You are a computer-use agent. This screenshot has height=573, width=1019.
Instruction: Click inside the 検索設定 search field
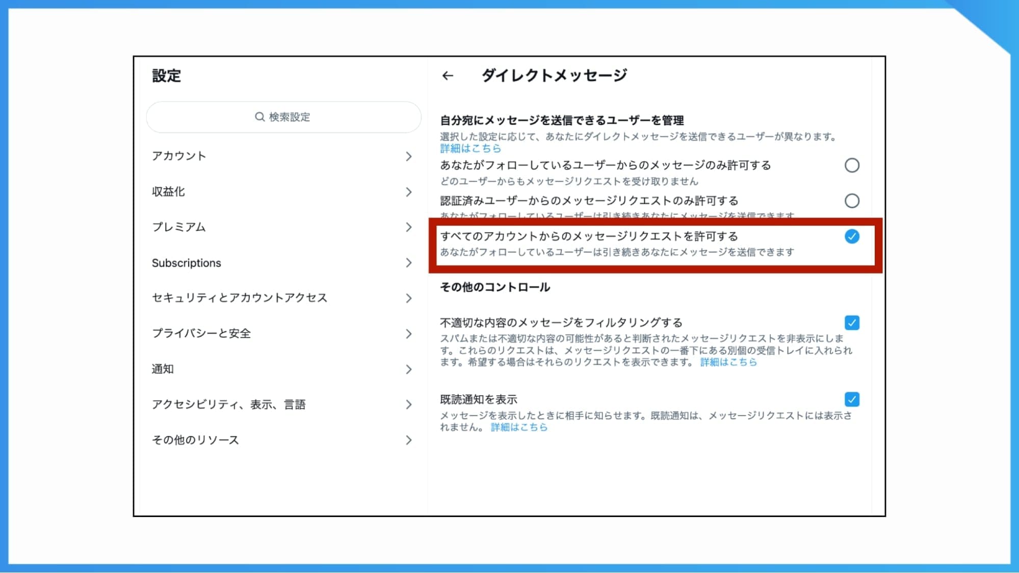tap(283, 117)
